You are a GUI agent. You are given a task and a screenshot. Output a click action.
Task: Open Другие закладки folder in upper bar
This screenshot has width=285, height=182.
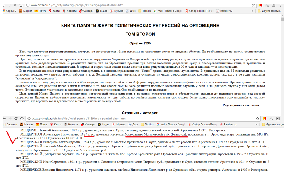pyautogui.click(x=269, y=11)
